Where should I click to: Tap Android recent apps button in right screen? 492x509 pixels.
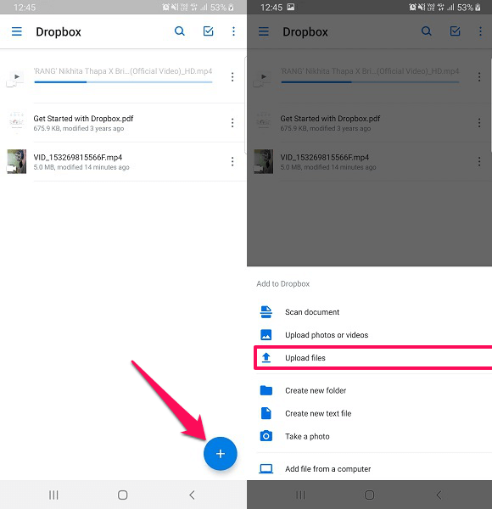pyautogui.click(x=300, y=495)
